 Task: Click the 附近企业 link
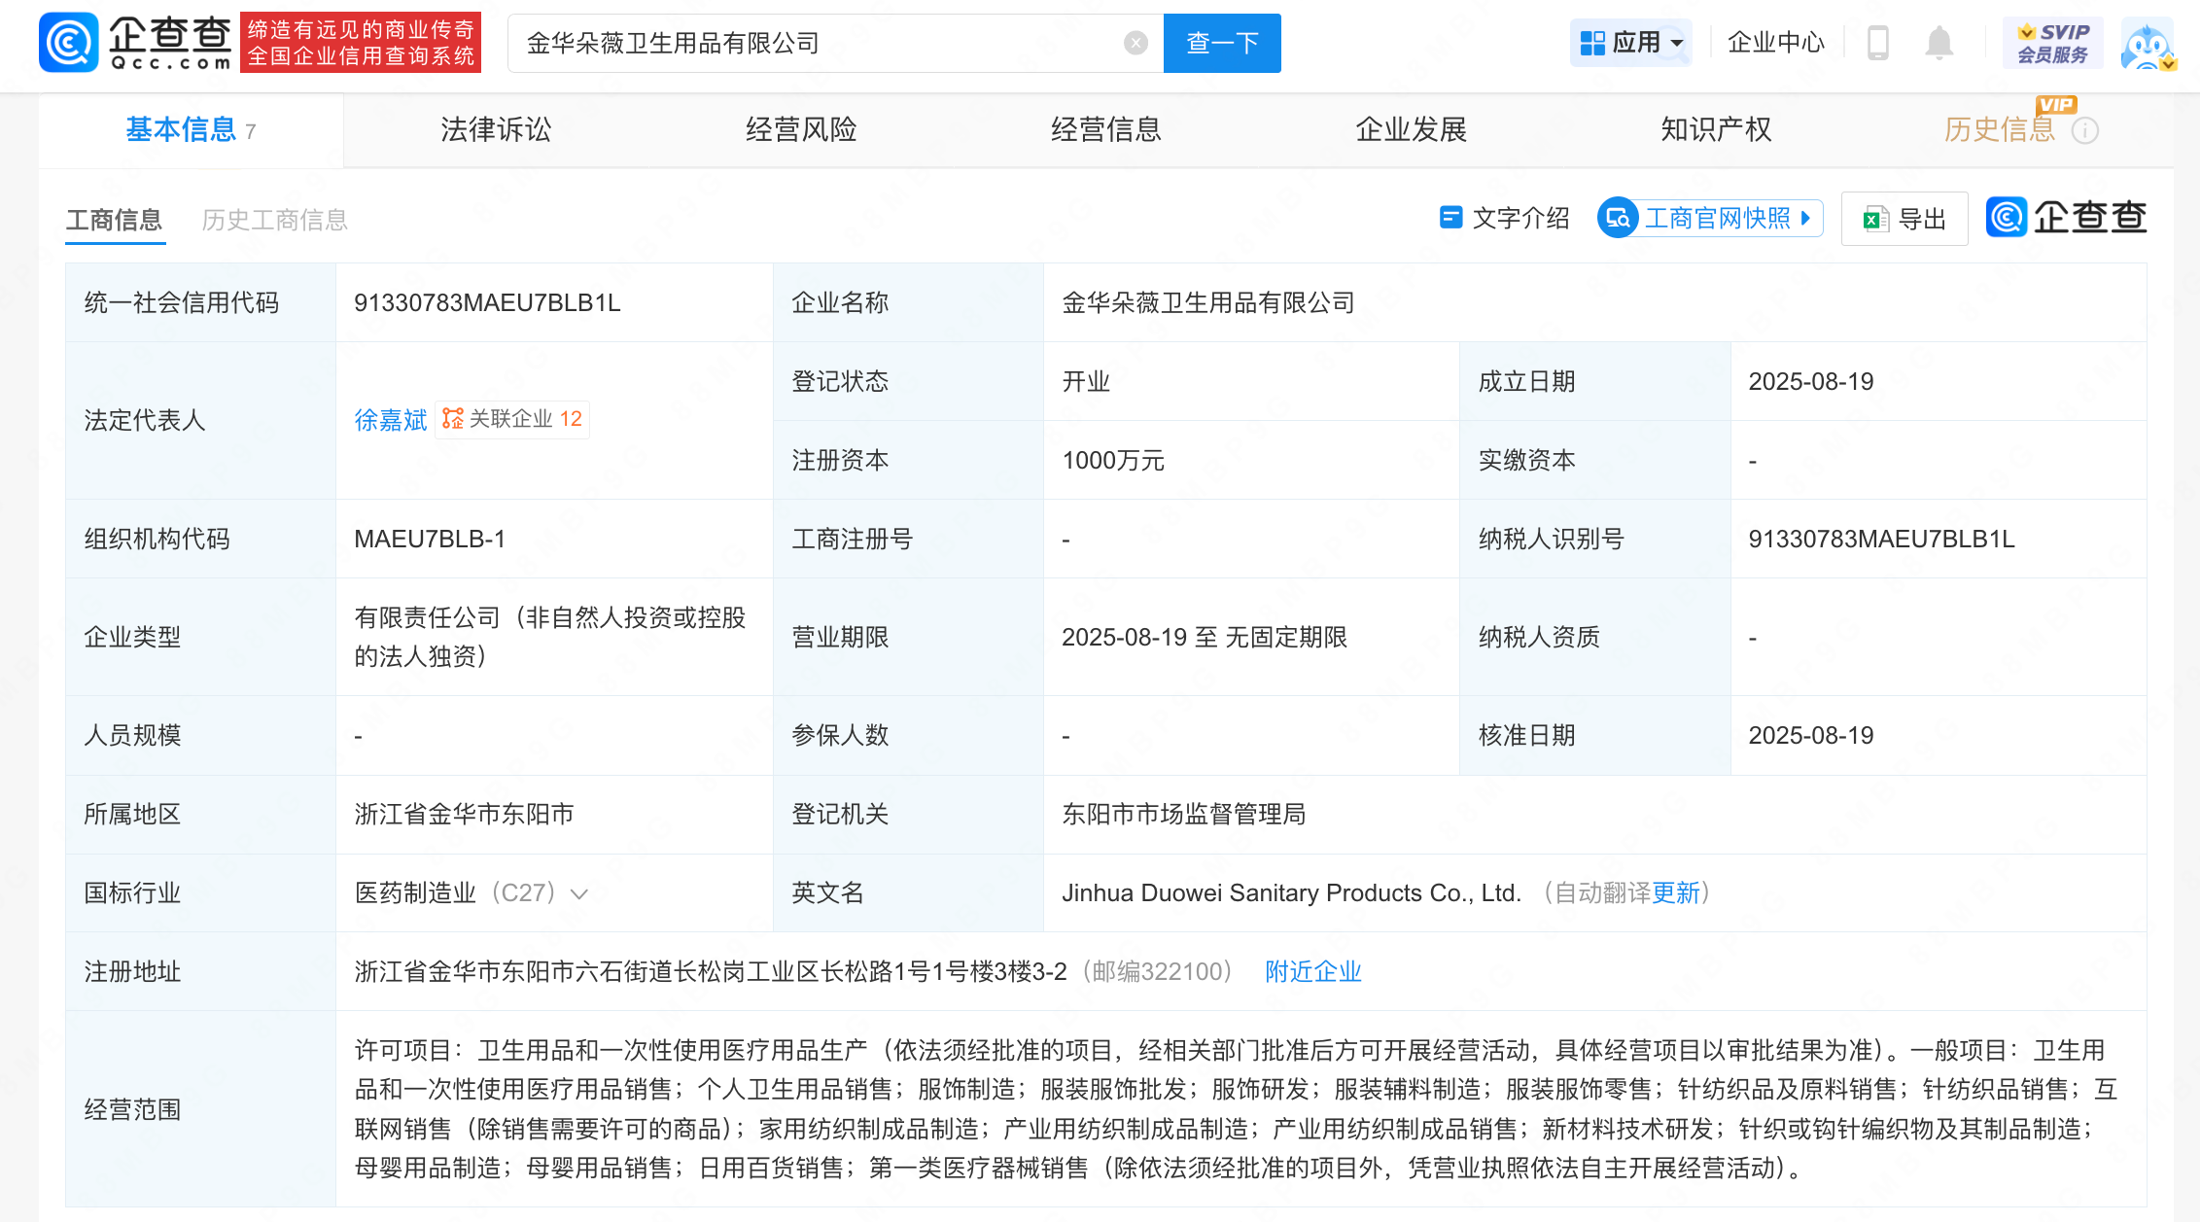point(1312,971)
